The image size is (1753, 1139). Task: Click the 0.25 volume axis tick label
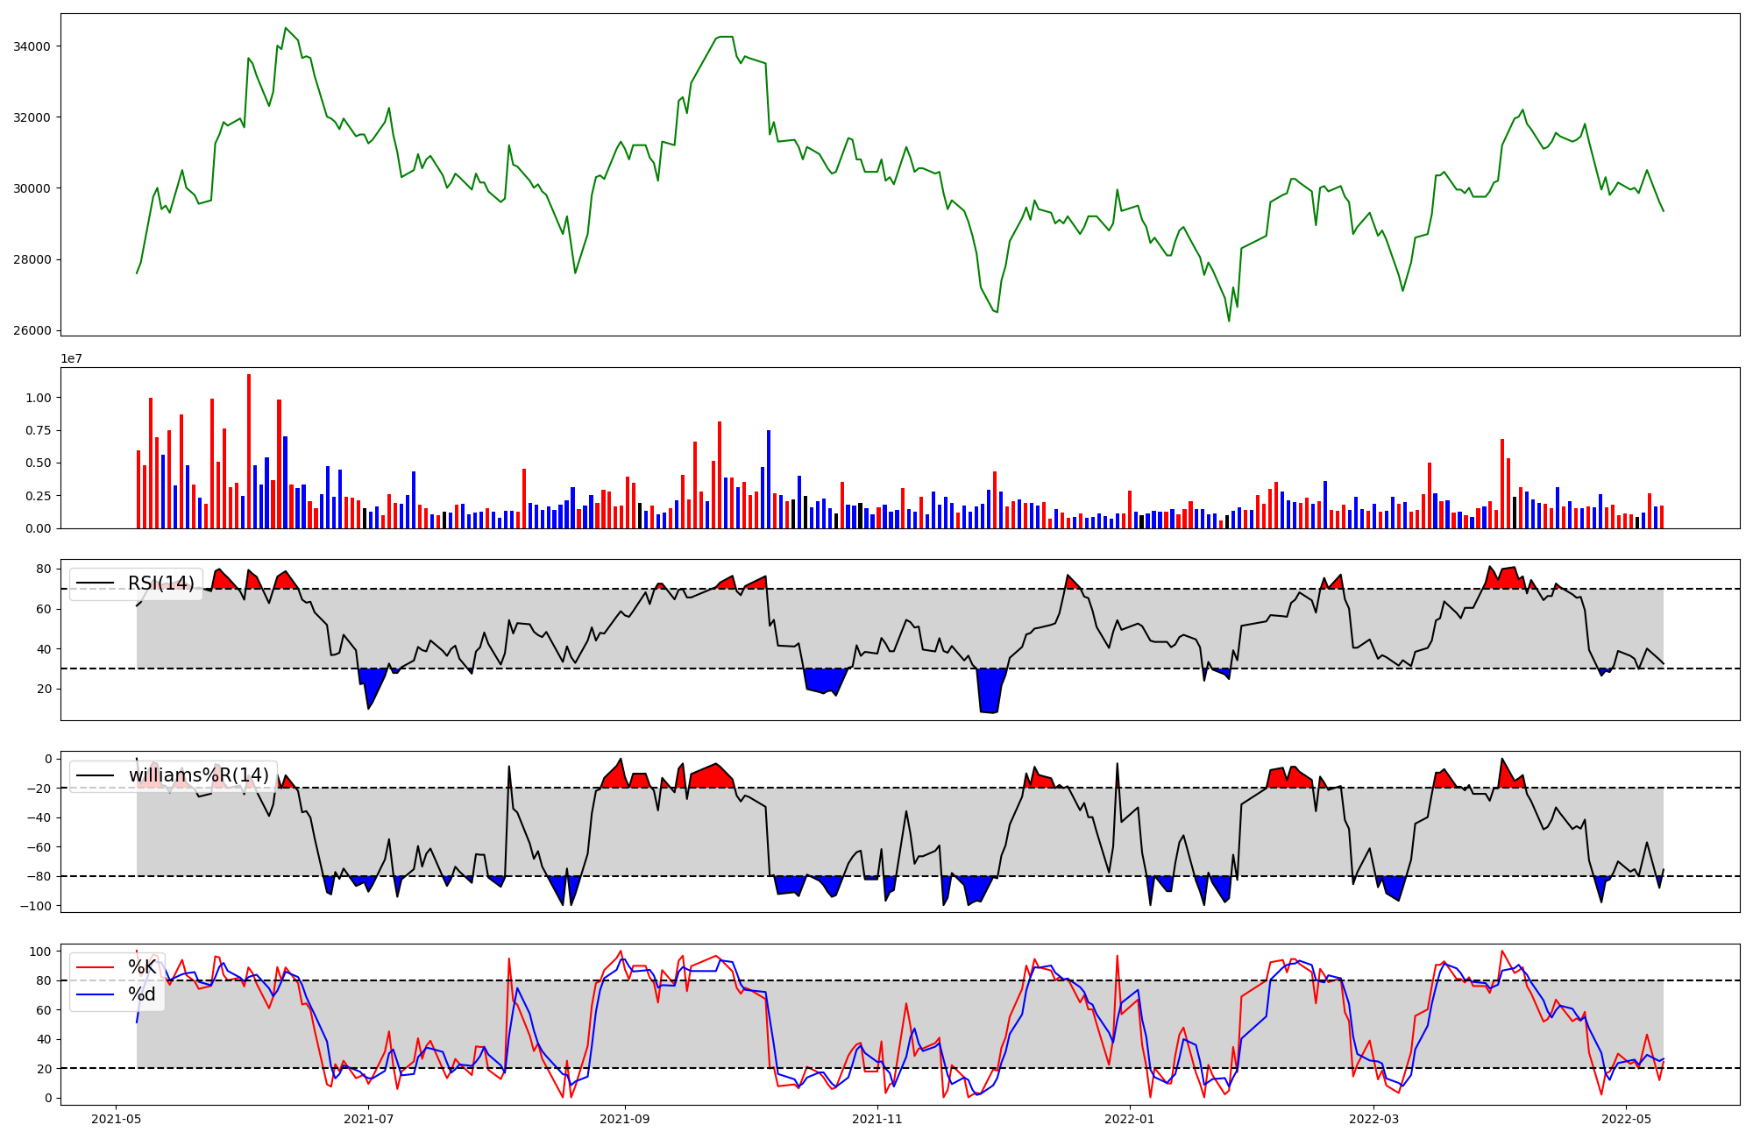(39, 496)
